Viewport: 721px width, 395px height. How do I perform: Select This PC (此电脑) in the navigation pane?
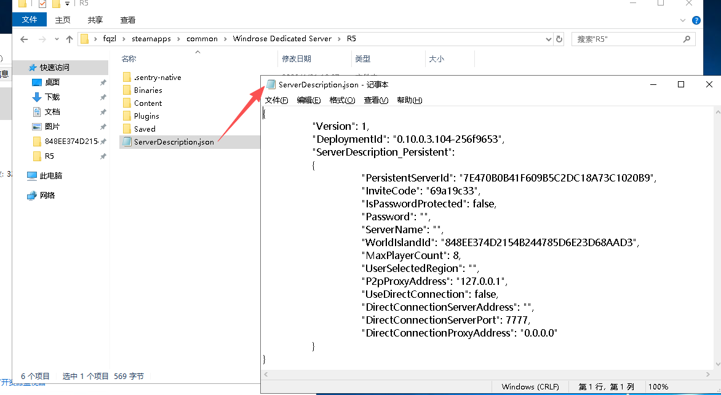[x=50, y=176]
